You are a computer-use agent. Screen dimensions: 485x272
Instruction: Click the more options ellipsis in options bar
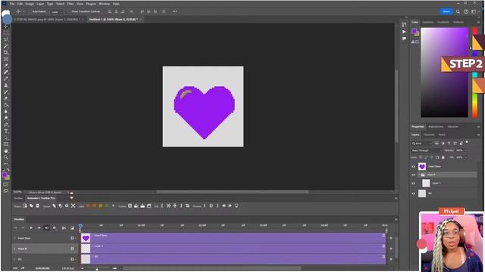[175, 11]
